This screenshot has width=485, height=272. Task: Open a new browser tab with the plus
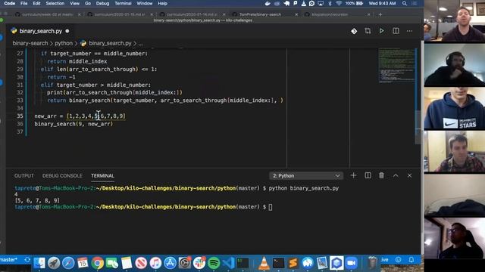[x=380, y=14]
